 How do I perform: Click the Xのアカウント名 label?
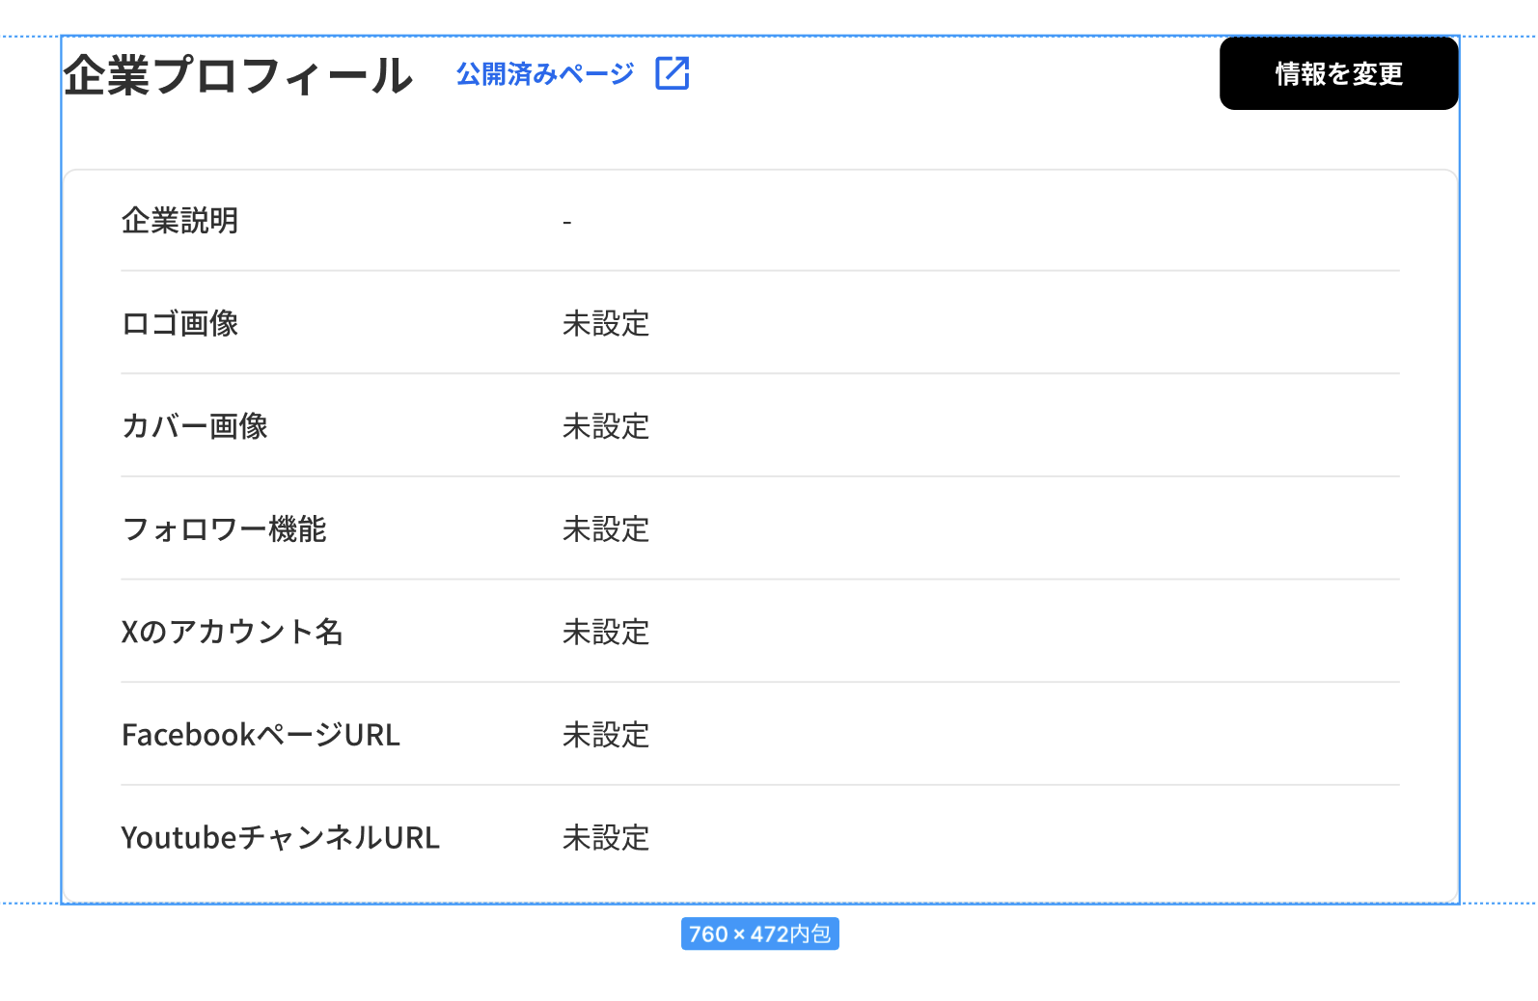point(232,632)
